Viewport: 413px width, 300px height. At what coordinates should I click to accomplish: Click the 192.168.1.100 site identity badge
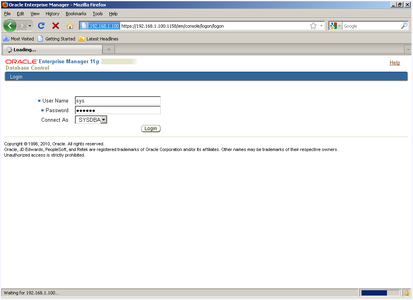[100, 26]
